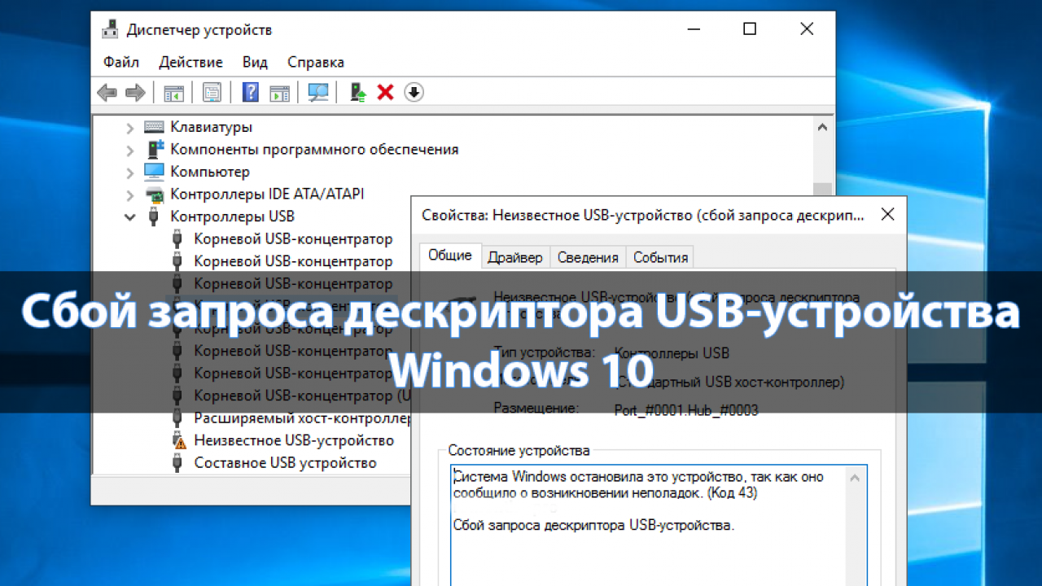
Task: Toggle the show/hide console tree toolbar icon
Action: coord(173,93)
